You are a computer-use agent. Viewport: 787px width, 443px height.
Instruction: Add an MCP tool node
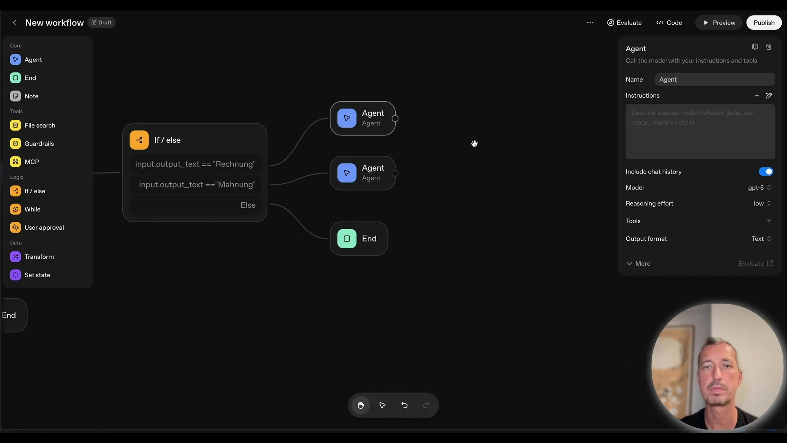coord(31,162)
